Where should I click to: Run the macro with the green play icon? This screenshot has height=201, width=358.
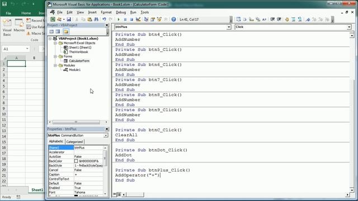[x=119, y=20]
